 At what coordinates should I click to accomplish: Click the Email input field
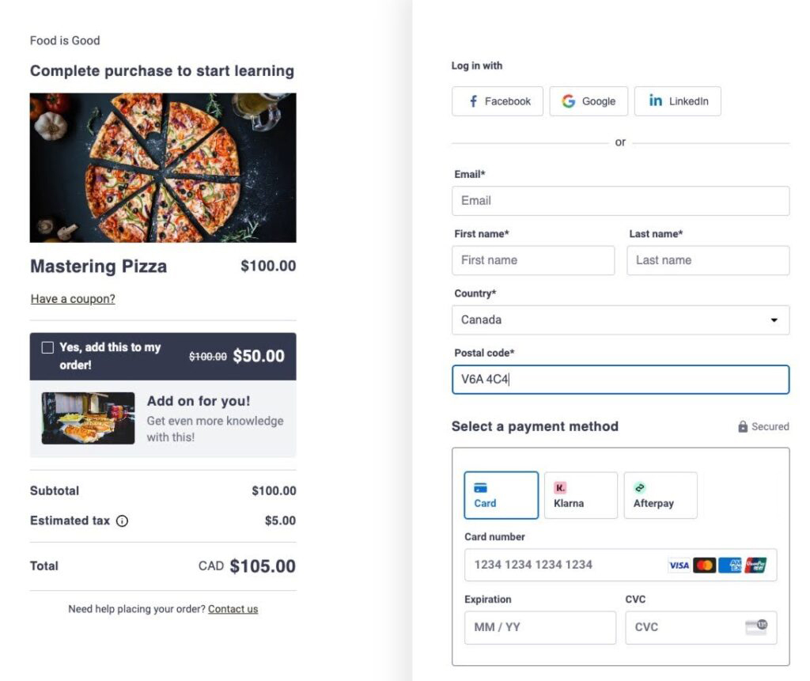tap(620, 201)
